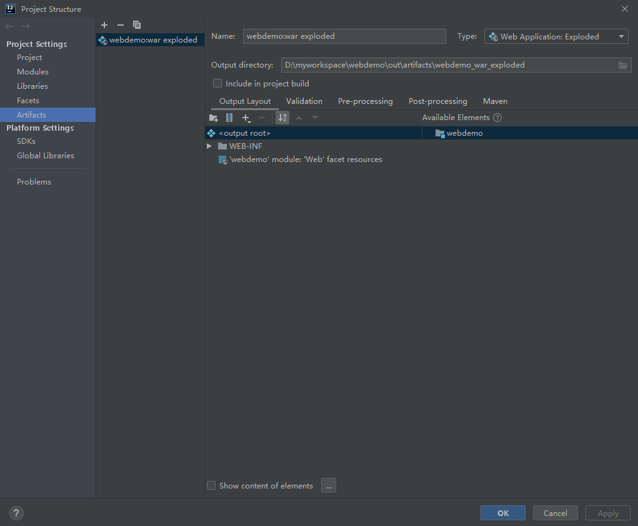
Task: Click Cancel button
Action: pyautogui.click(x=556, y=513)
